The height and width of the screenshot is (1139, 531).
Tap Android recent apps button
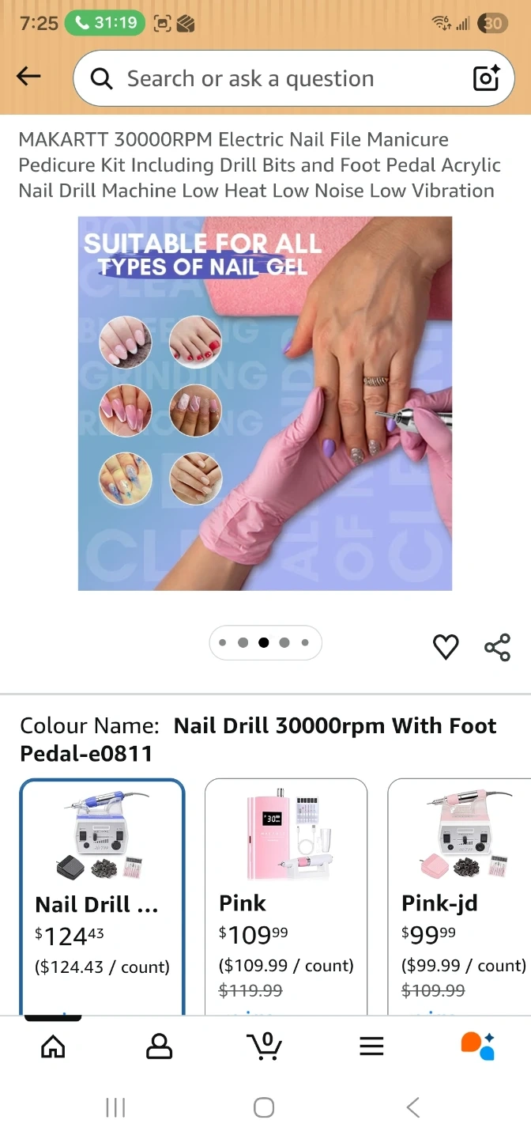click(115, 1107)
